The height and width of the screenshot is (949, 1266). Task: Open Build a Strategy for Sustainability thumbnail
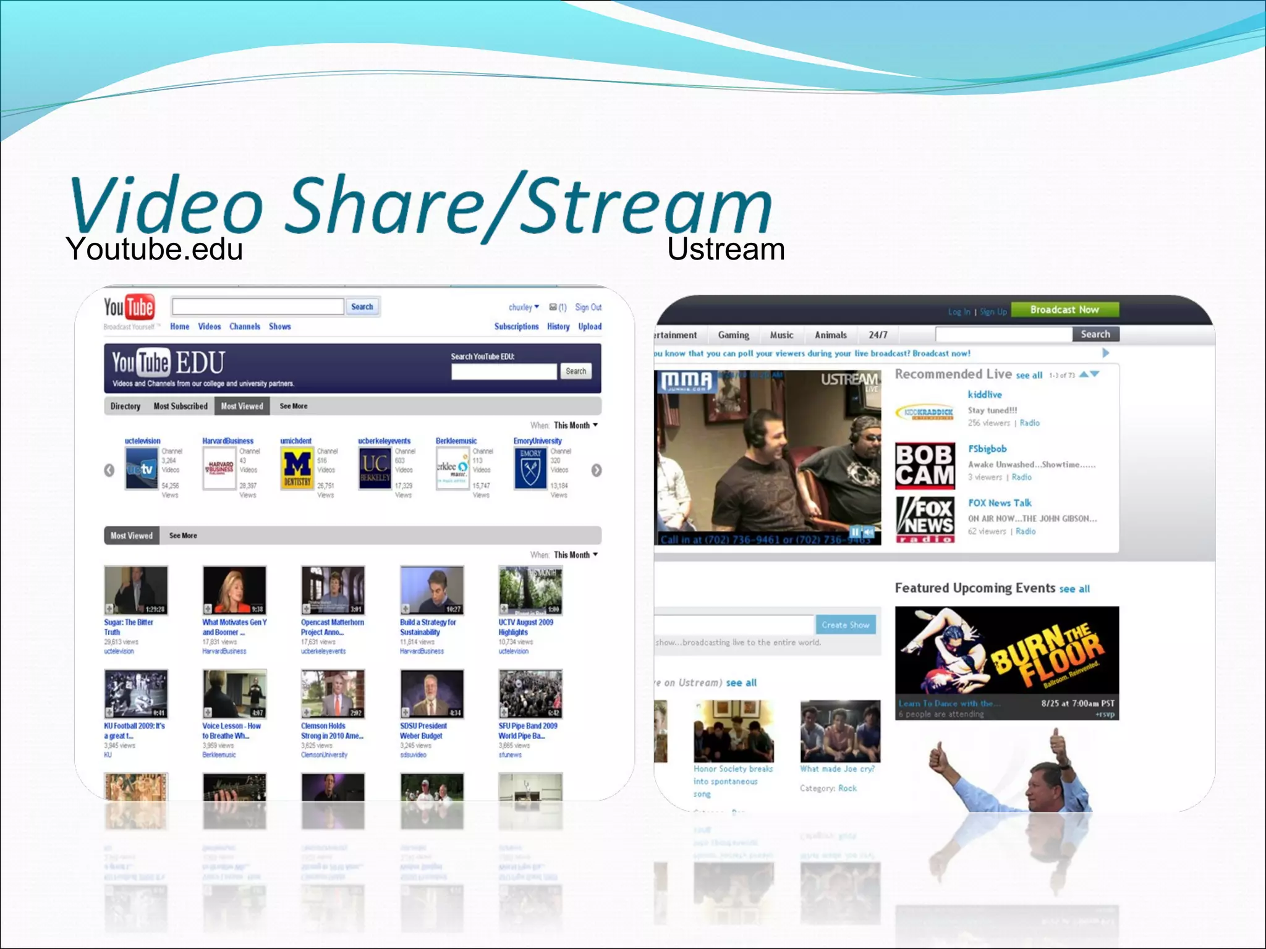click(x=432, y=590)
